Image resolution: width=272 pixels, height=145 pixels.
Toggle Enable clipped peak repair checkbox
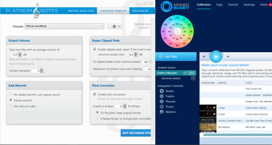point(95,49)
